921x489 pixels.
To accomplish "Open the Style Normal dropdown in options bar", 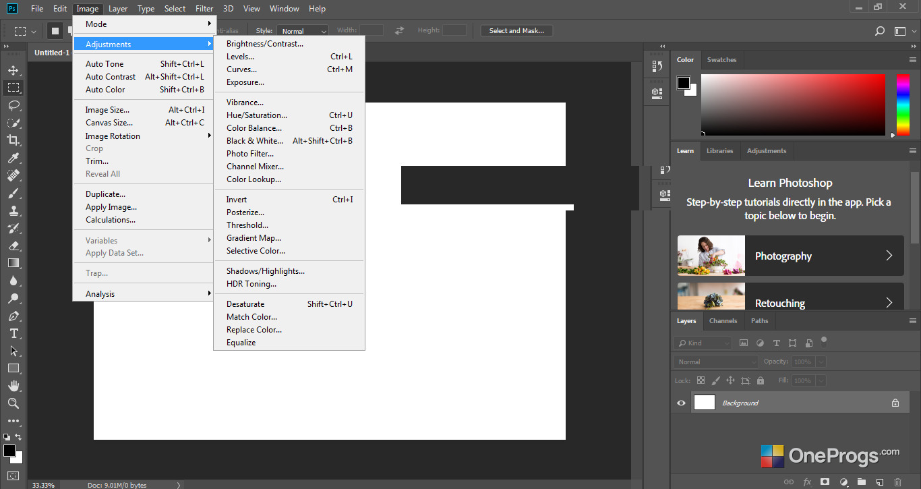I will click(303, 31).
